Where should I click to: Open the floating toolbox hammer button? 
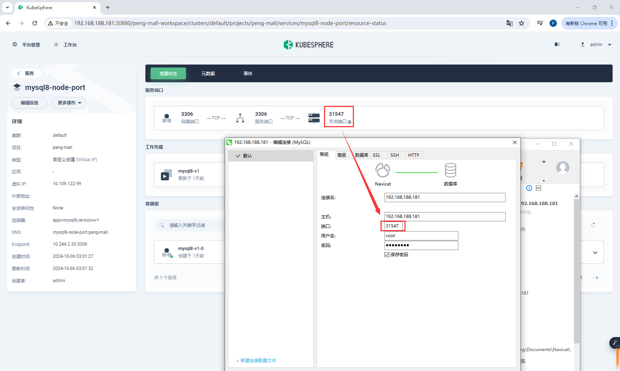point(614,343)
